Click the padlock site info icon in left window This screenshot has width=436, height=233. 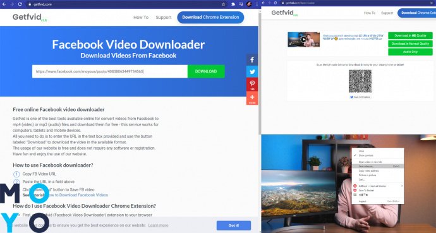pos(30,4)
